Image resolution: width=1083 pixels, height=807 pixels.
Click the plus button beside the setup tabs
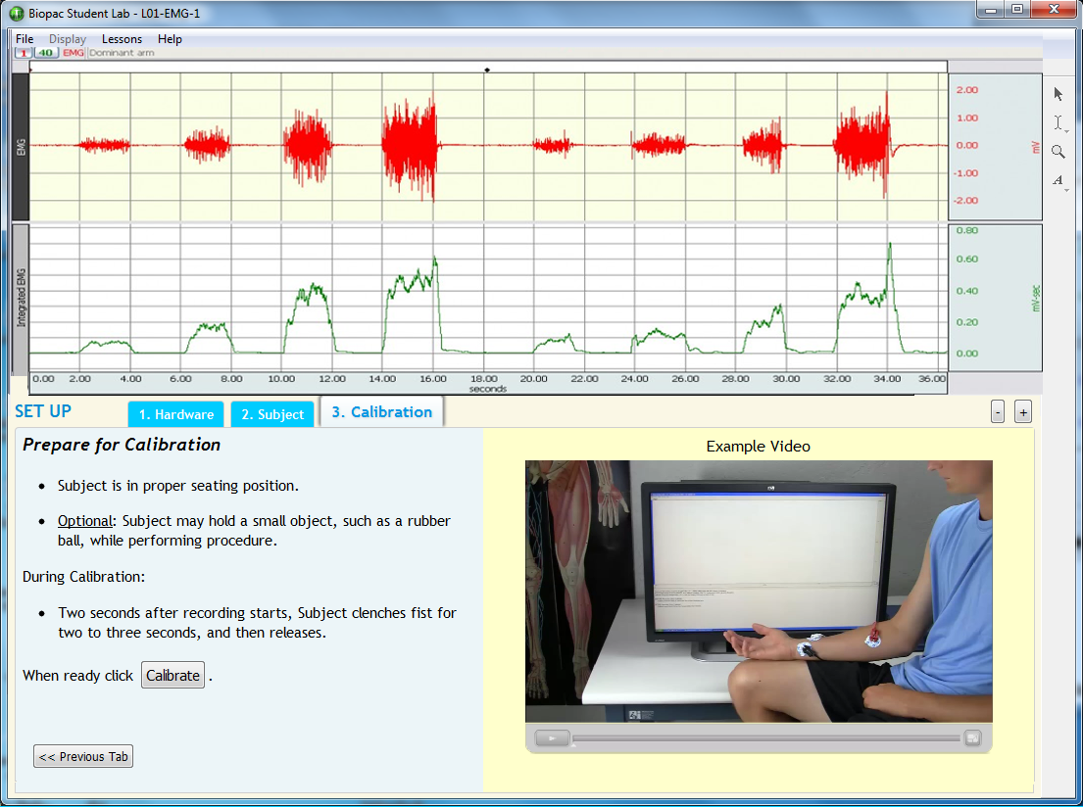(1022, 412)
